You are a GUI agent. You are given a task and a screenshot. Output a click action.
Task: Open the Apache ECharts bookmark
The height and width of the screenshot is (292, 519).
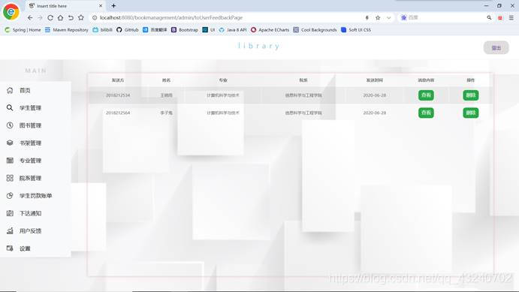pyautogui.click(x=270, y=30)
